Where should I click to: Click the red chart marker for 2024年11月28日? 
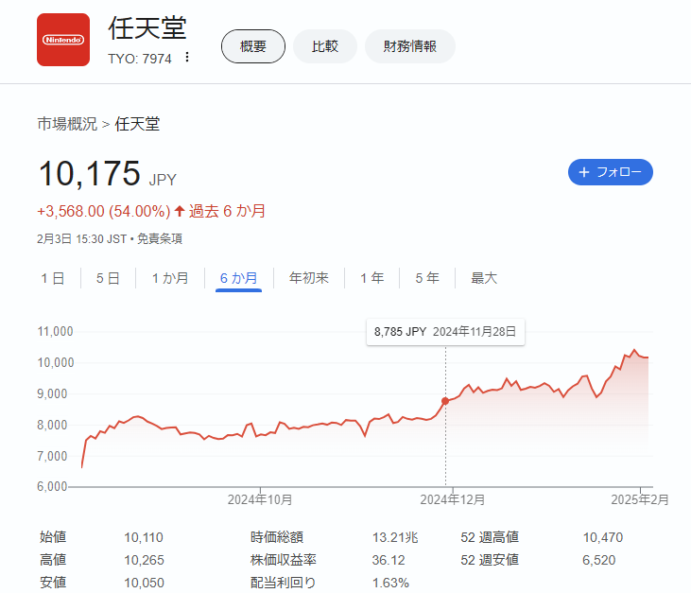coord(445,401)
